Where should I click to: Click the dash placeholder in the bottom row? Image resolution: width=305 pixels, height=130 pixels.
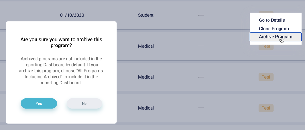pyautogui.click(x=201, y=108)
